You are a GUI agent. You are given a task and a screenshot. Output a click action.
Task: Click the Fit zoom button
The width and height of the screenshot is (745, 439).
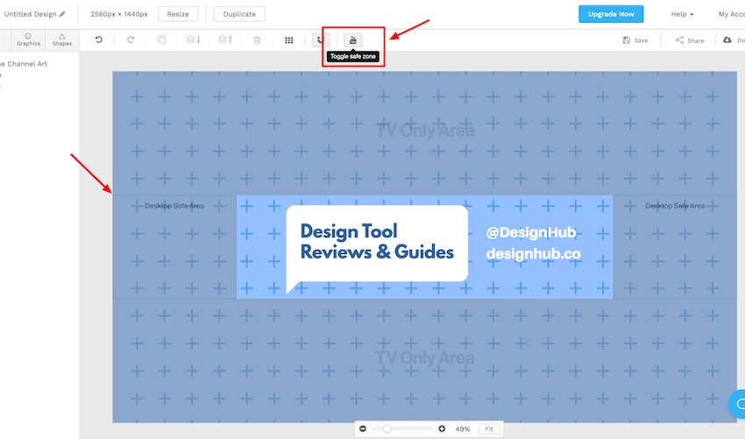point(489,429)
